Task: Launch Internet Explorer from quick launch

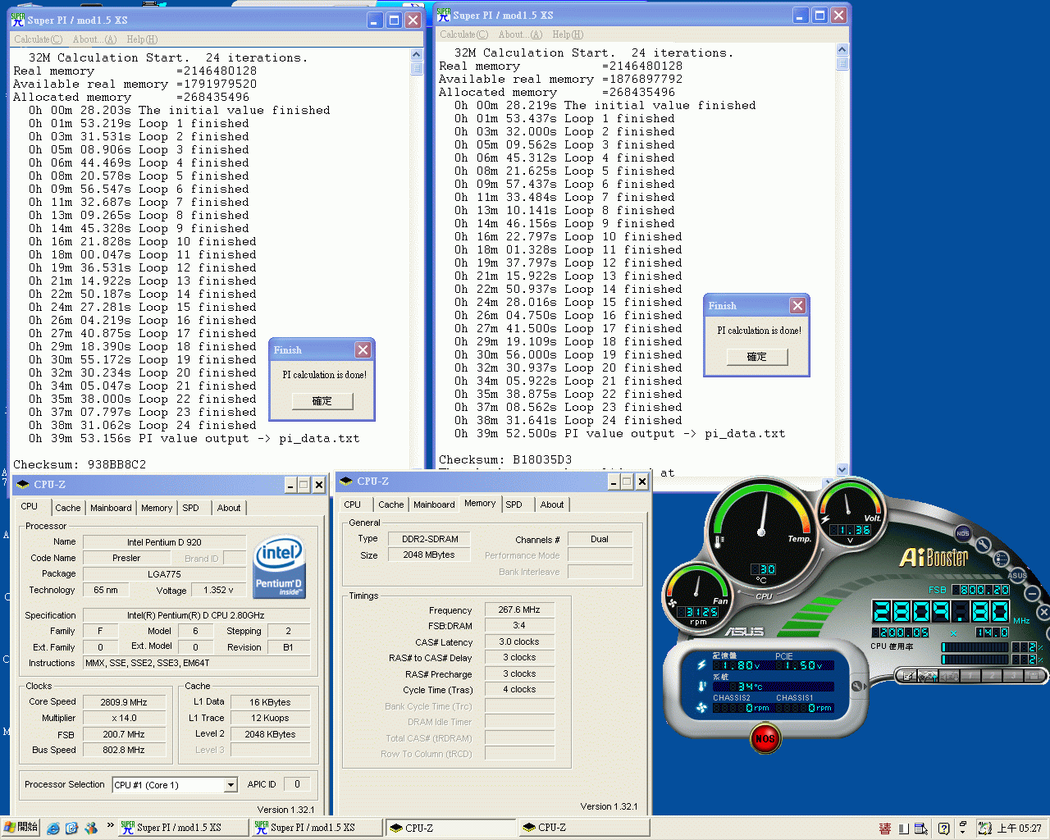Action: [53, 828]
